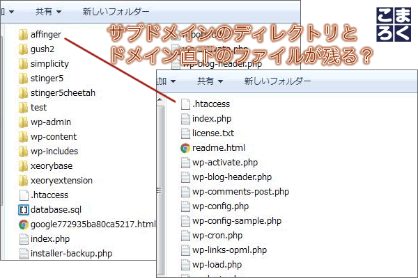Click Chrome icon beside readme.html
The image size is (418, 278).
click(x=185, y=148)
